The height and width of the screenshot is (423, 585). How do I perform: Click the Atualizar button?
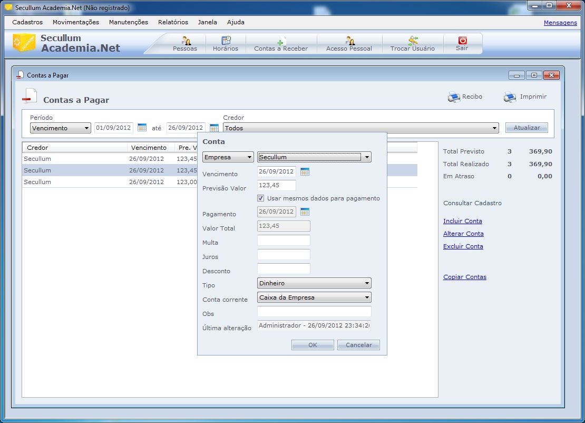pos(527,128)
